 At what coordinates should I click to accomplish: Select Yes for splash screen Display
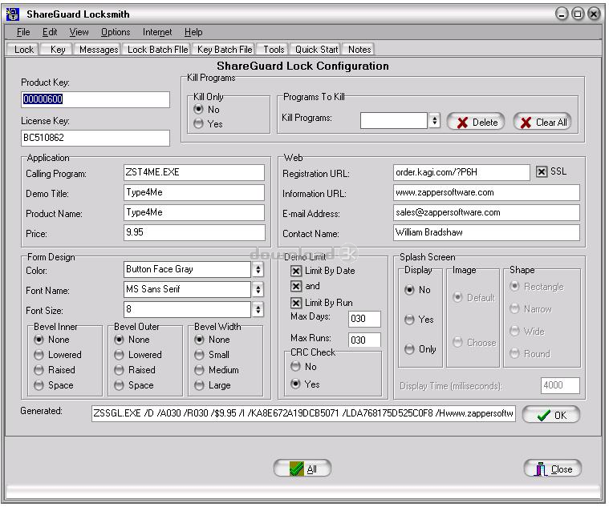(410, 320)
